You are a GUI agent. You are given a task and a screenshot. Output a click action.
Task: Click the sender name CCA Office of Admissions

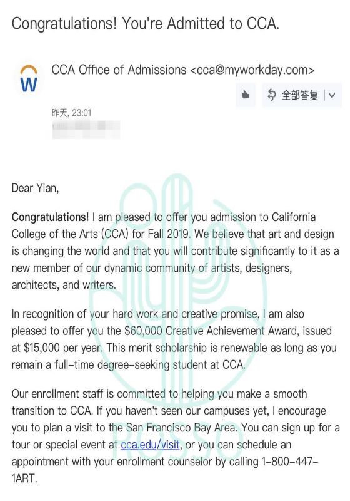click(119, 70)
